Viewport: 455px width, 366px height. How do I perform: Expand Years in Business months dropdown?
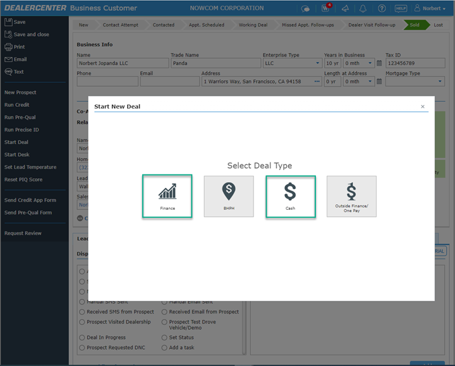(370, 63)
